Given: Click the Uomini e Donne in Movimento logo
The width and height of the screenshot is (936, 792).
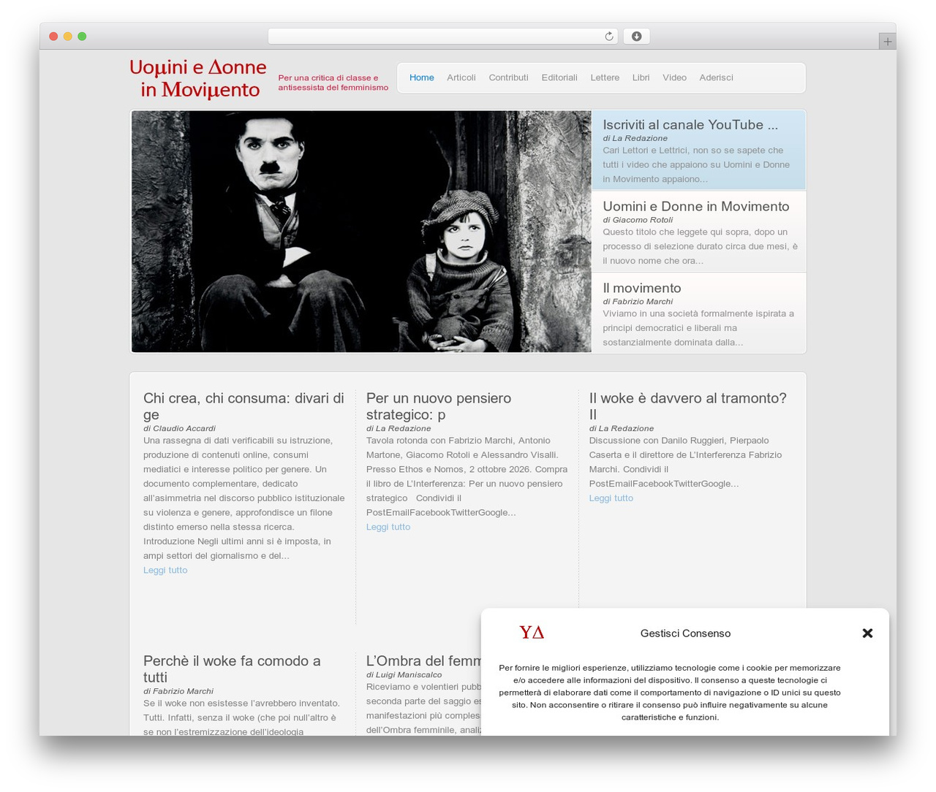Looking at the screenshot, I should (198, 78).
